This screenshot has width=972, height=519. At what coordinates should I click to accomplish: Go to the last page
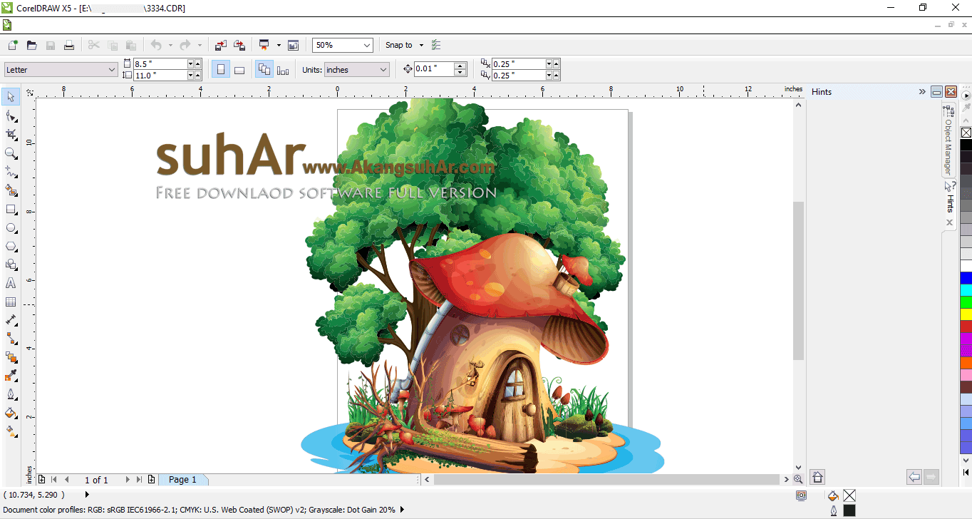tap(139, 480)
